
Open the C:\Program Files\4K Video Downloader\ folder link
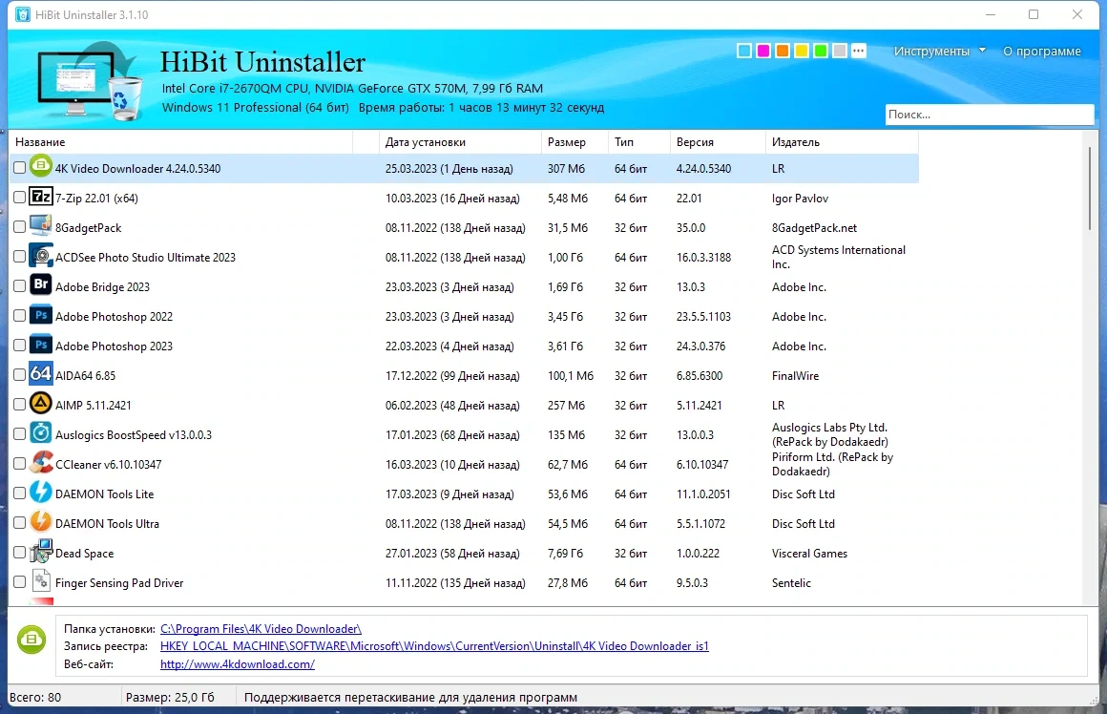point(261,628)
